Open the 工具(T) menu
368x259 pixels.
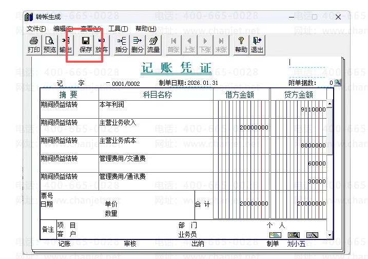point(118,29)
